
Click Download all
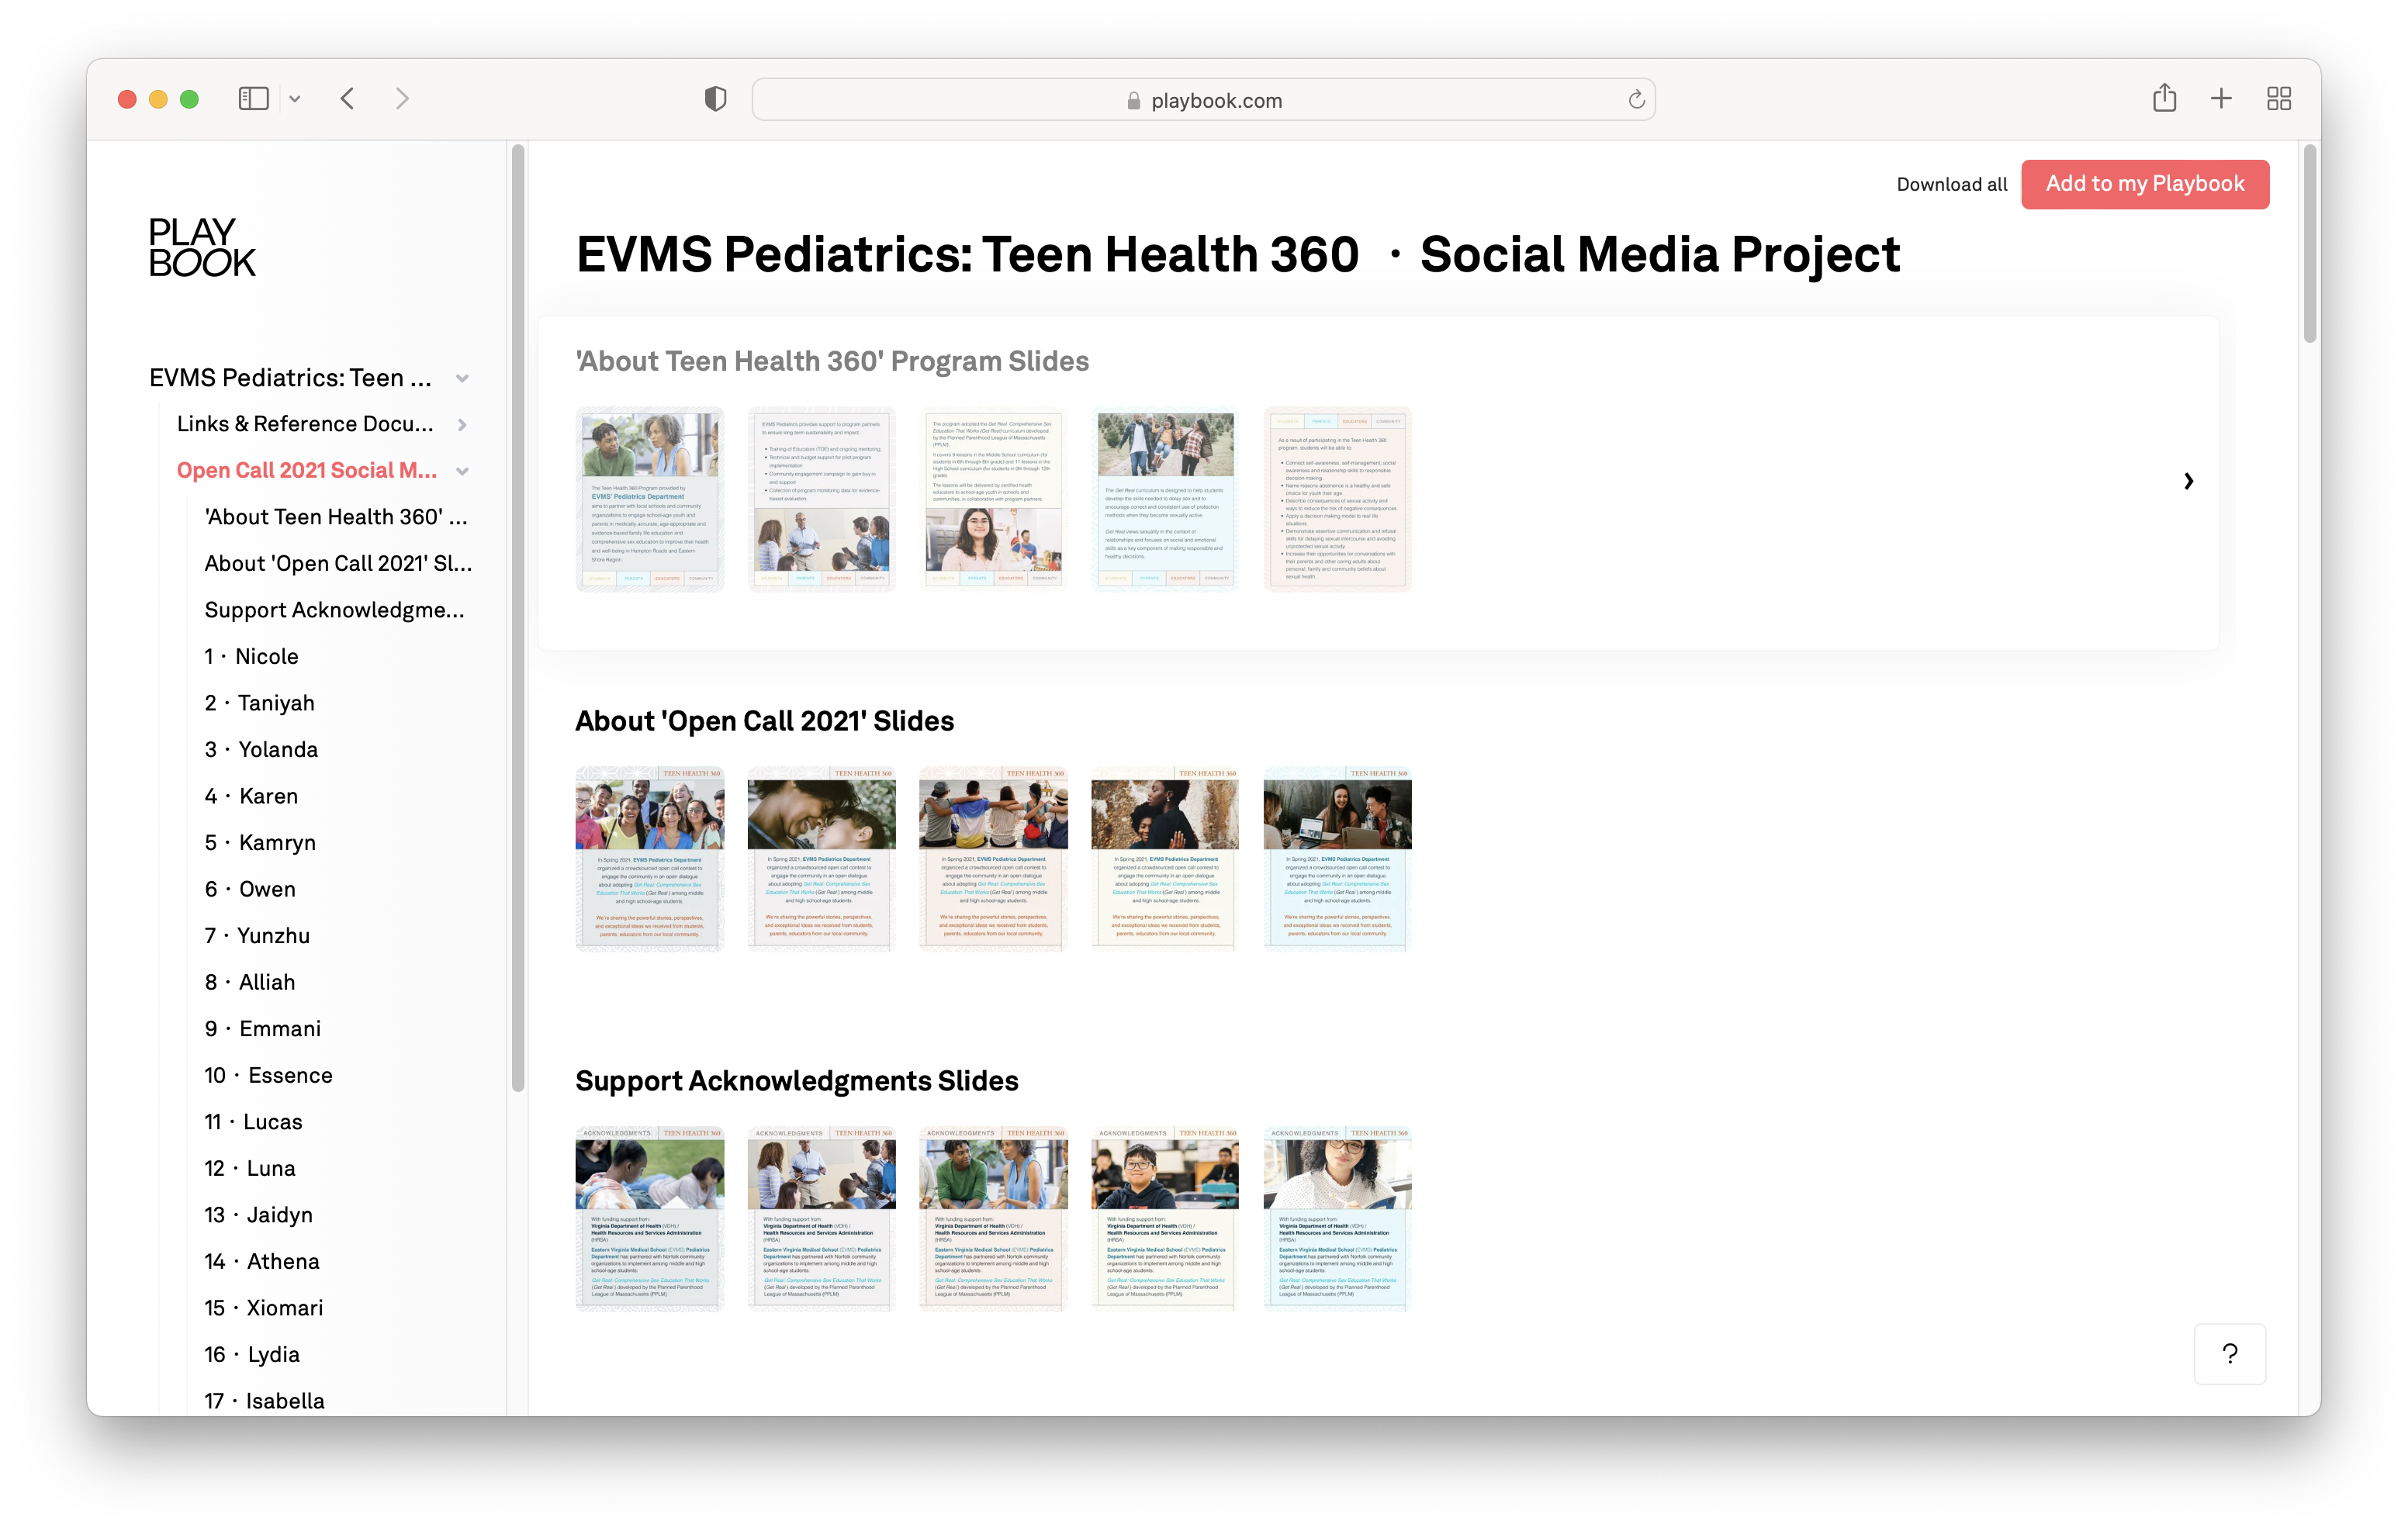(x=1951, y=184)
